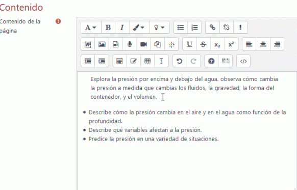Insert a numbered list
This screenshot has height=190, width=297.
point(194,28)
